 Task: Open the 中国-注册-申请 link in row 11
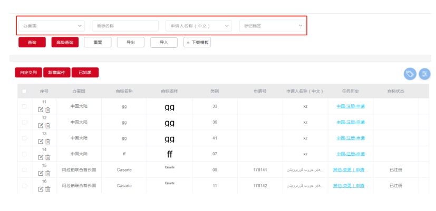point(351,106)
